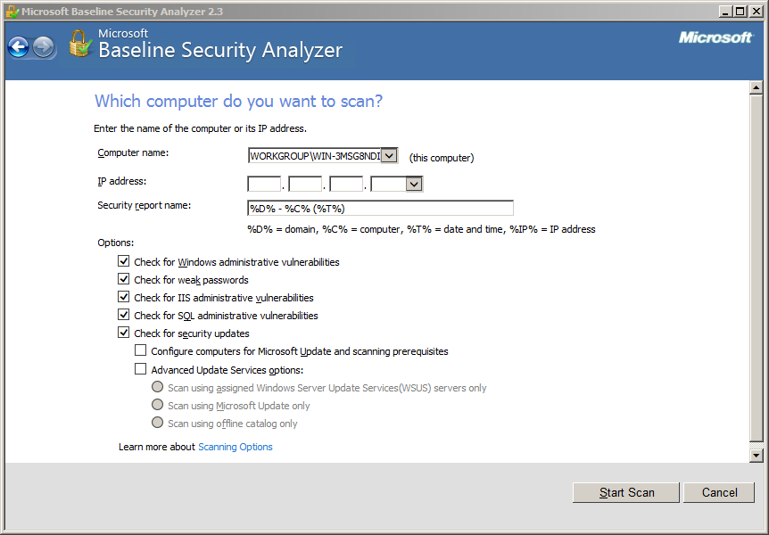Click the blue Back arrow icon

[19, 47]
